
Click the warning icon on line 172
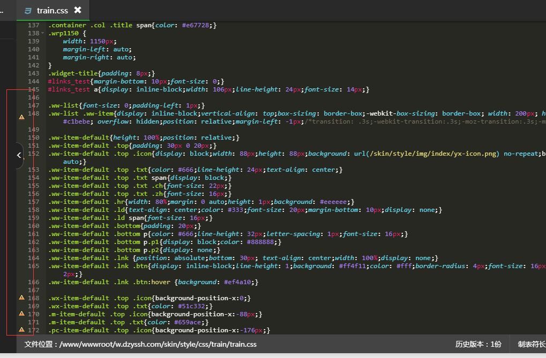[21, 329]
